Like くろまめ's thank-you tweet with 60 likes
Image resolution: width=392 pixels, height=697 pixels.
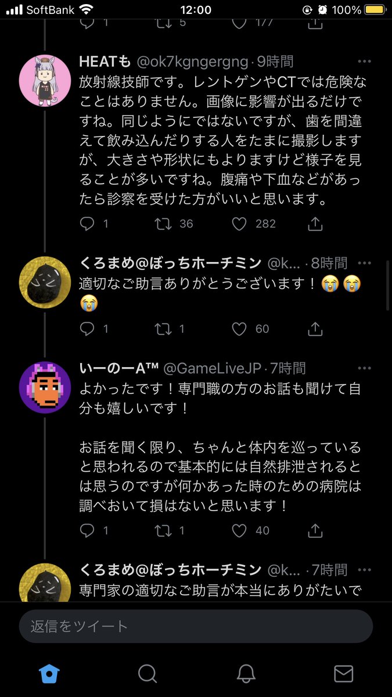click(x=240, y=329)
